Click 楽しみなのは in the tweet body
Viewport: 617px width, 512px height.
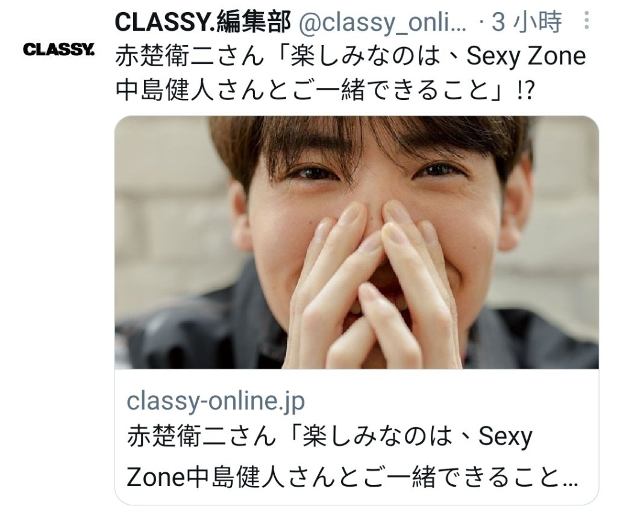(366, 56)
